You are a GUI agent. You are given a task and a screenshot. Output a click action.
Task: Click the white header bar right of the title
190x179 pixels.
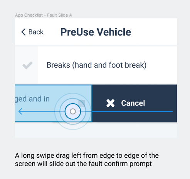point(154,32)
